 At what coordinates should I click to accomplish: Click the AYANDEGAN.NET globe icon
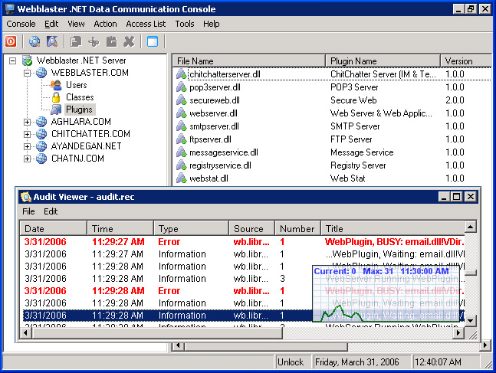pyautogui.click(x=41, y=146)
